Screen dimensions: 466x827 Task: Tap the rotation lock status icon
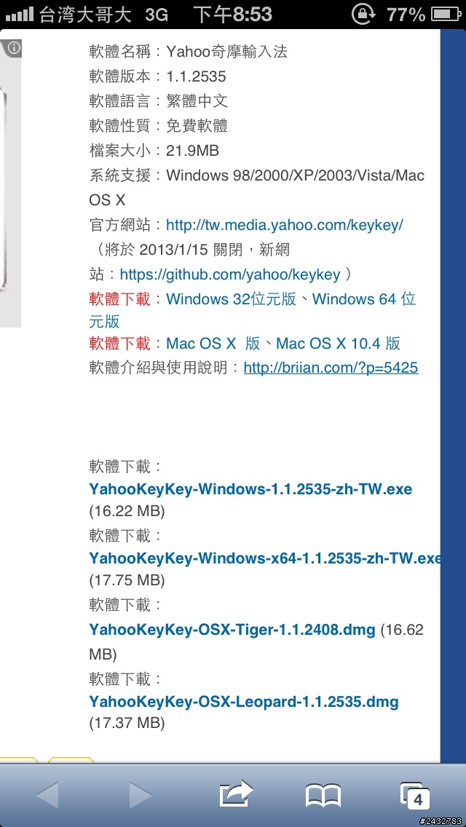(x=363, y=15)
